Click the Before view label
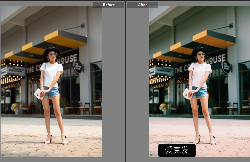The width and height of the screenshot is (250, 162). (x=108, y=5)
